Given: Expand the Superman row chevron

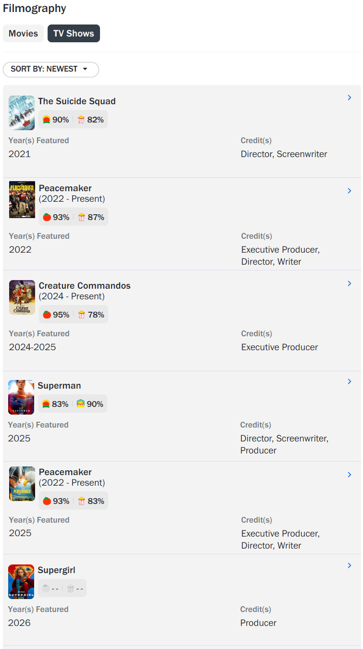Looking at the screenshot, I should click(x=350, y=381).
